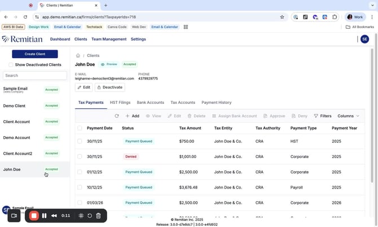Open the browser Extensions puzzle icon

(x=335, y=17)
